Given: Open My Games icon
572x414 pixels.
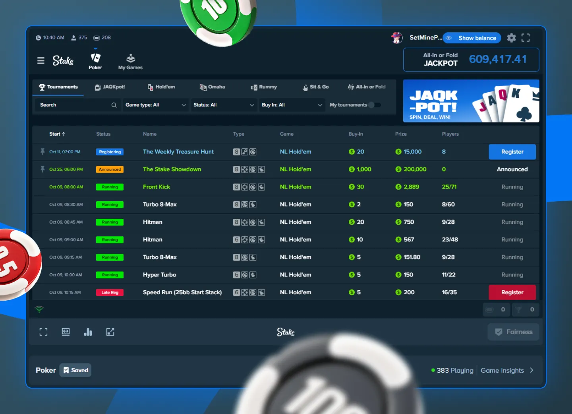Looking at the screenshot, I should (x=130, y=62).
